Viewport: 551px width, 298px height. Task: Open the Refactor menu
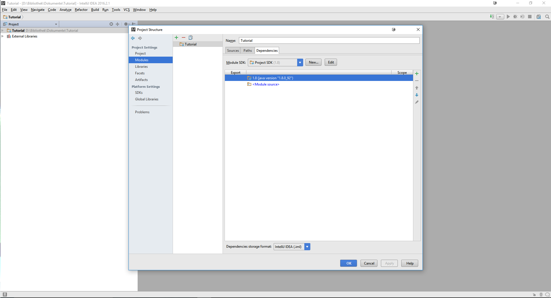pyautogui.click(x=81, y=10)
